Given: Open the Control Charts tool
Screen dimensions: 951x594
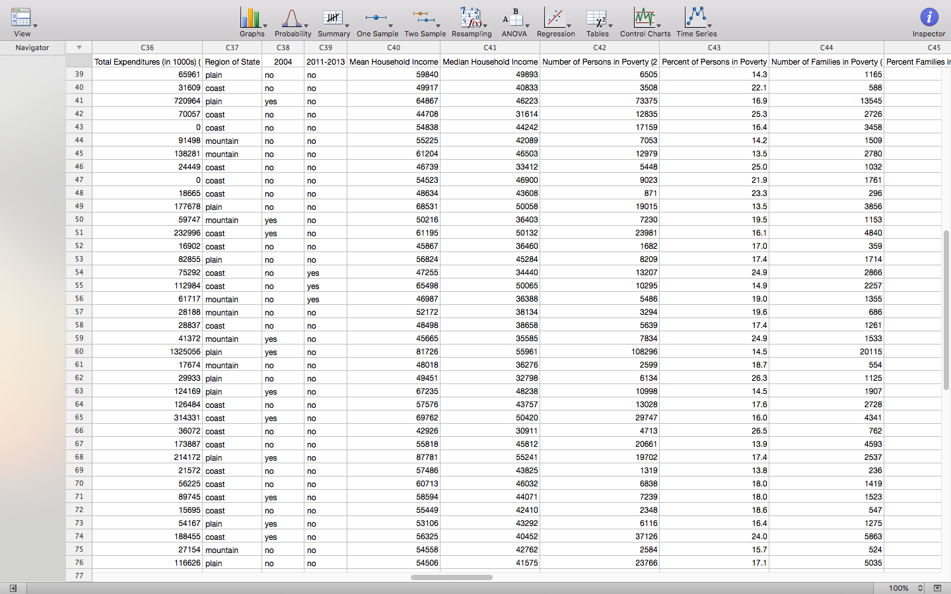Looking at the screenshot, I should 645,22.
